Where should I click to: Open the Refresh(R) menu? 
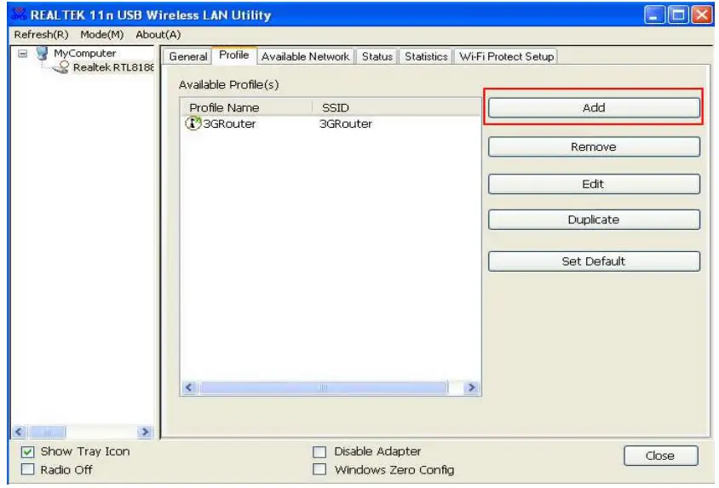41,34
